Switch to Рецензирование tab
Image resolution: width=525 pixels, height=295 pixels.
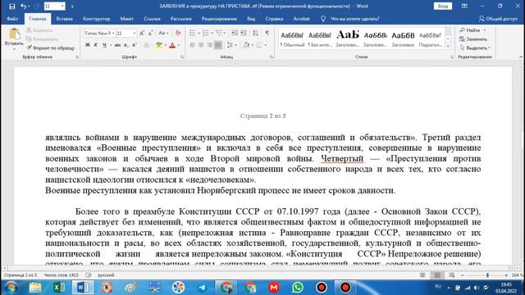click(x=219, y=19)
